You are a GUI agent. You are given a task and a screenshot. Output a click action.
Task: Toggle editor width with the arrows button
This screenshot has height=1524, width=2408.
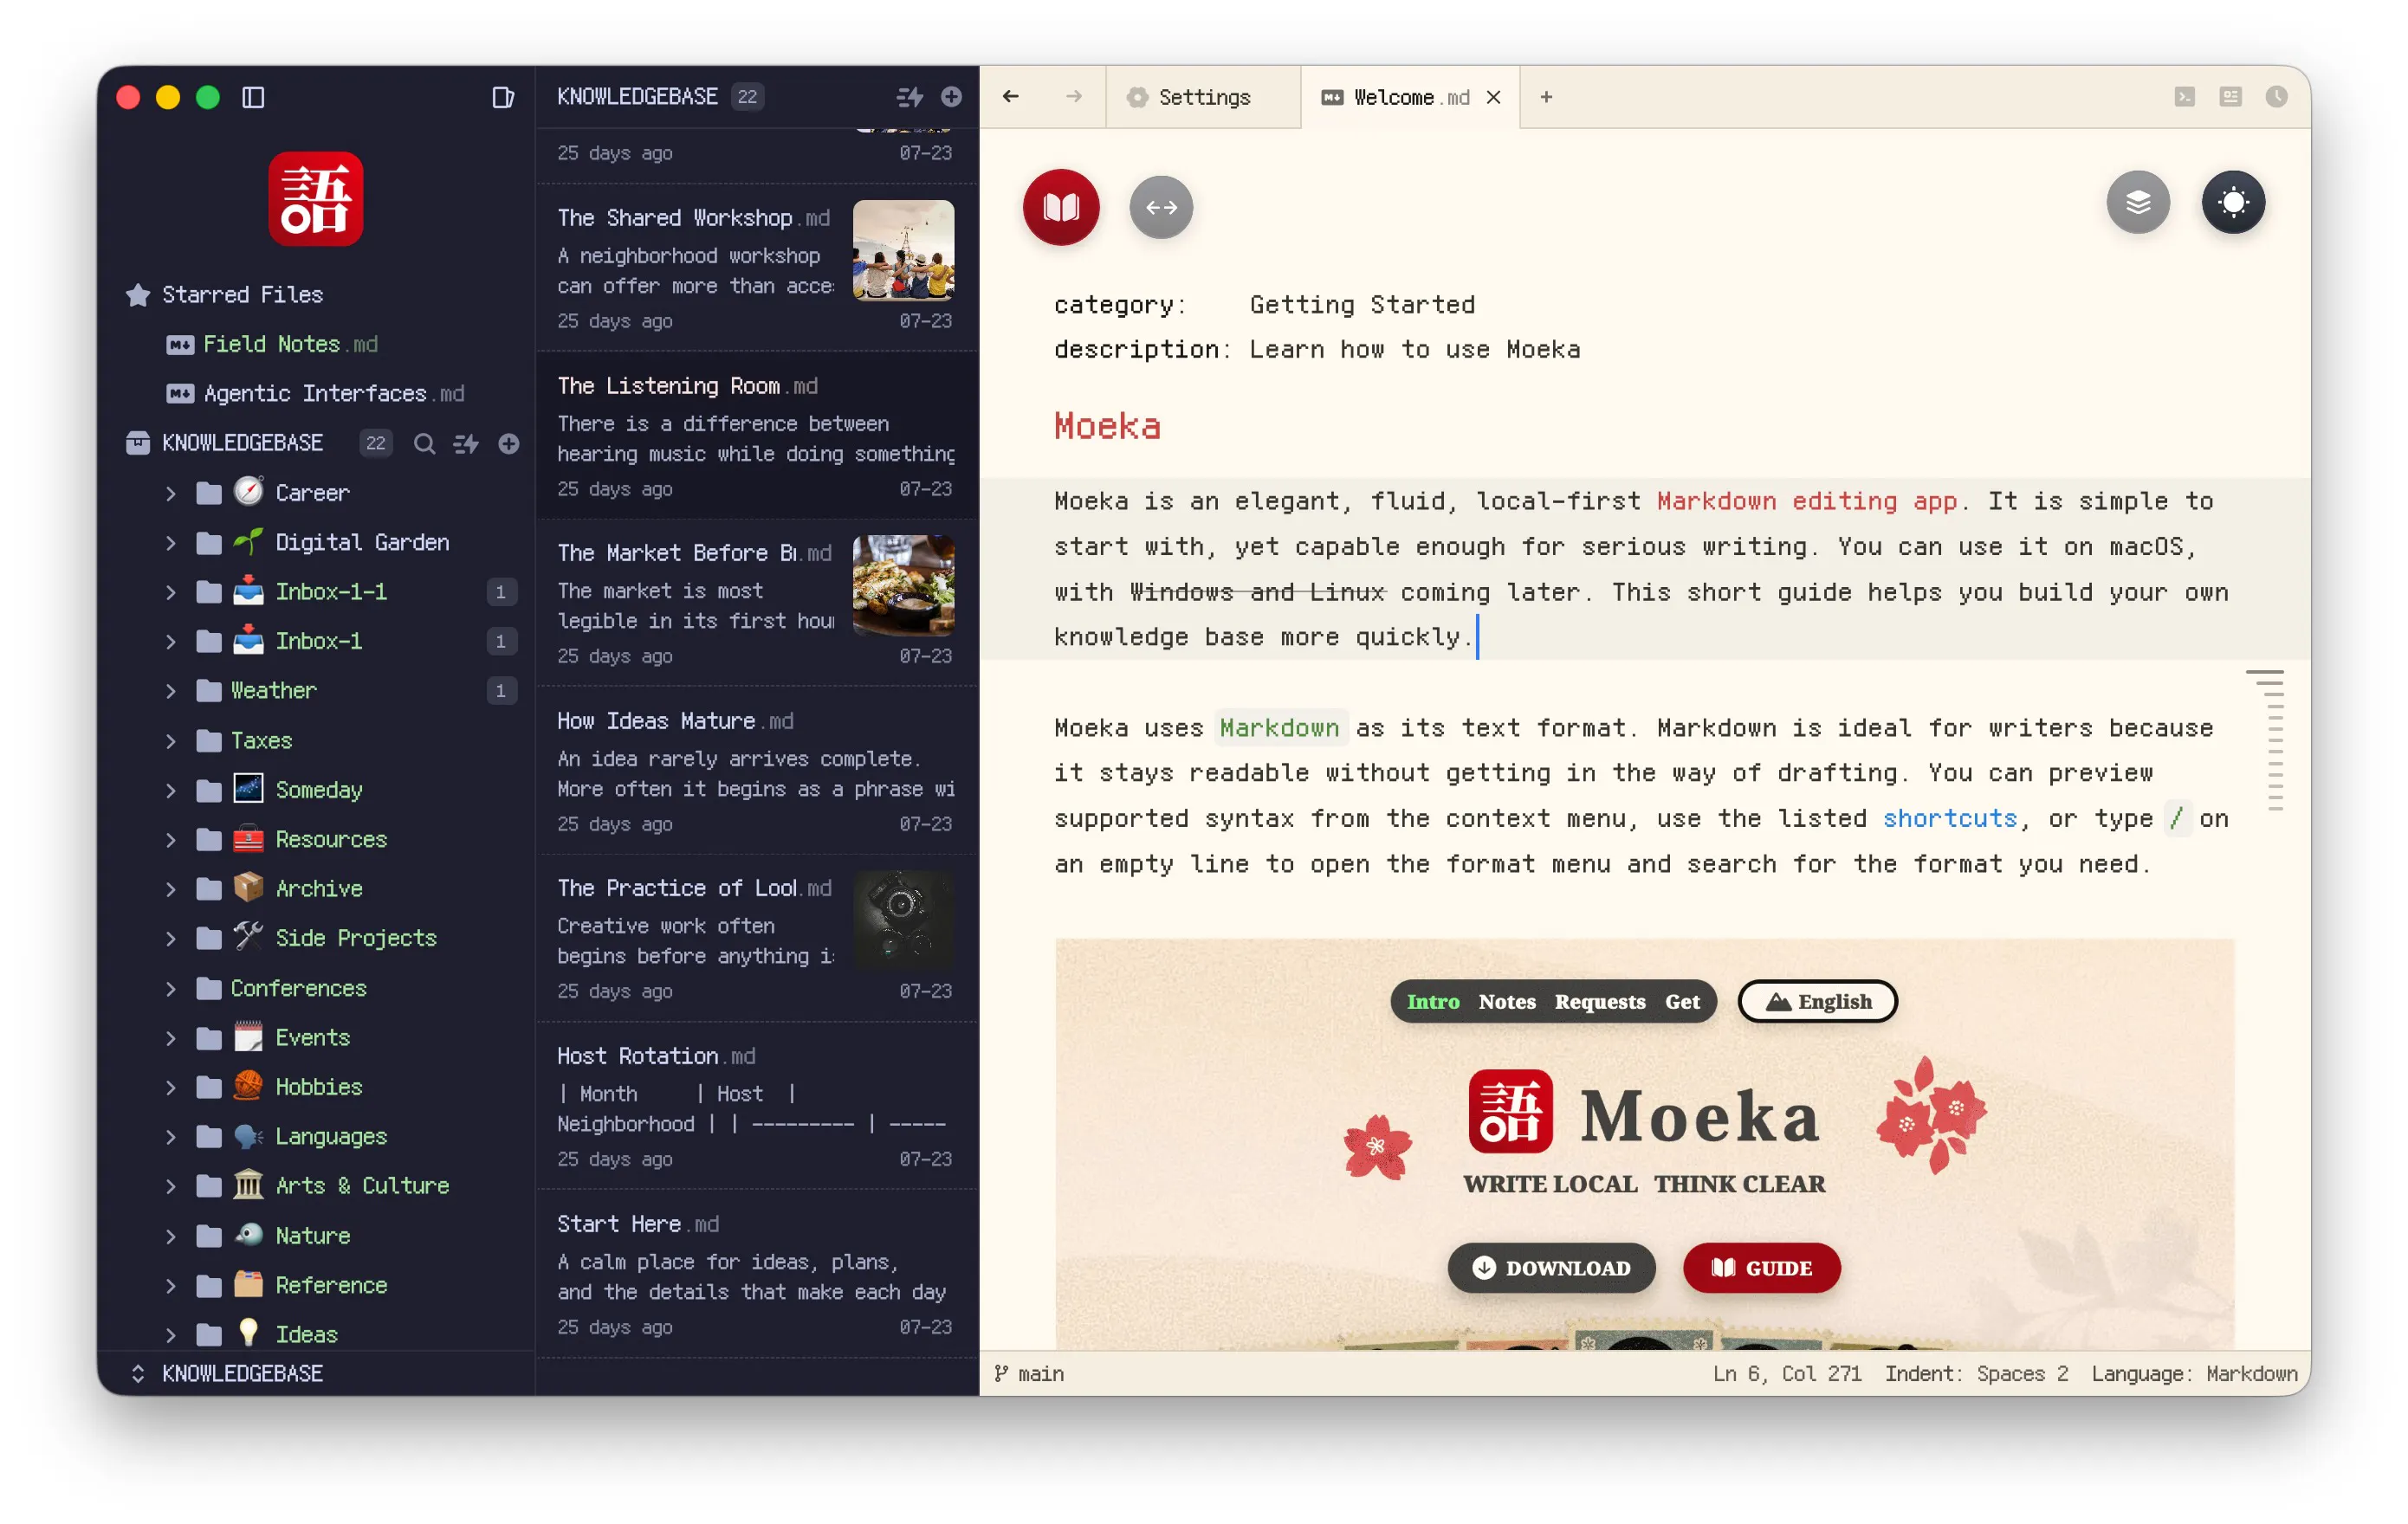pos(1161,207)
